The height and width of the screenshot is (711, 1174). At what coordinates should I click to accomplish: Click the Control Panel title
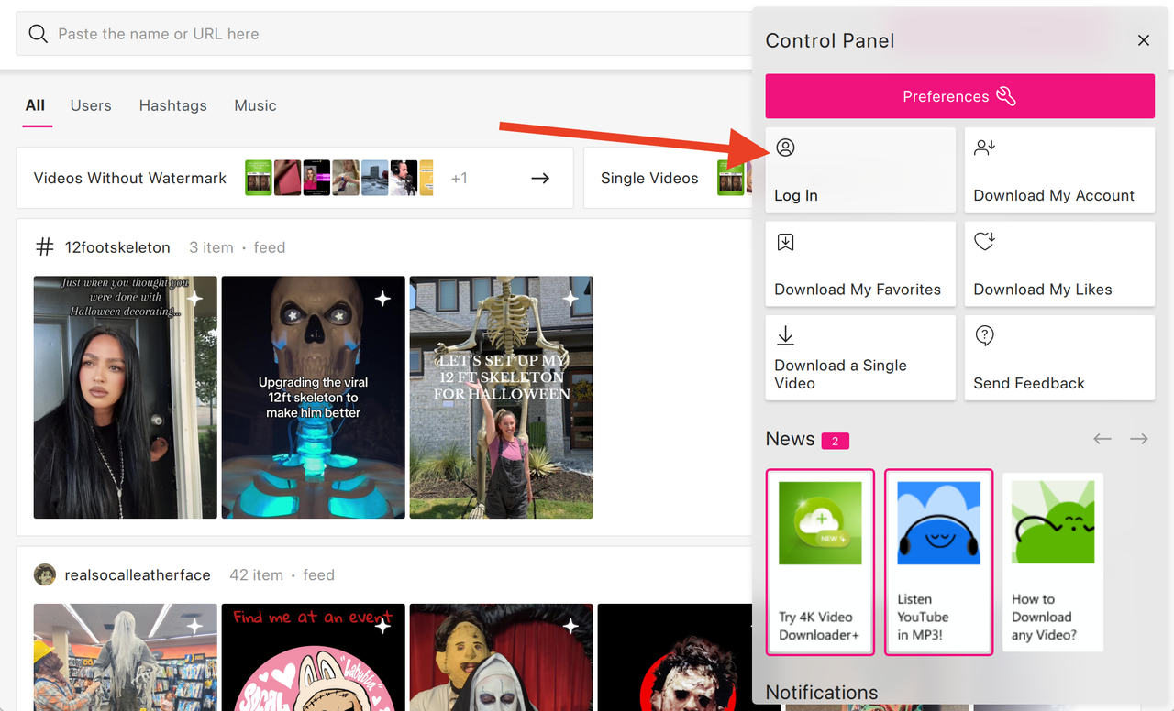coord(830,40)
